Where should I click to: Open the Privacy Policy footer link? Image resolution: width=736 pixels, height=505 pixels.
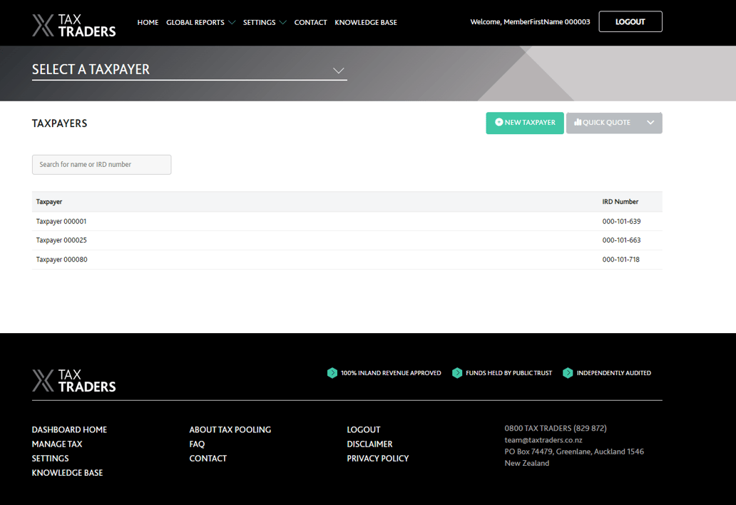pyautogui.click(x=377, y=459)
